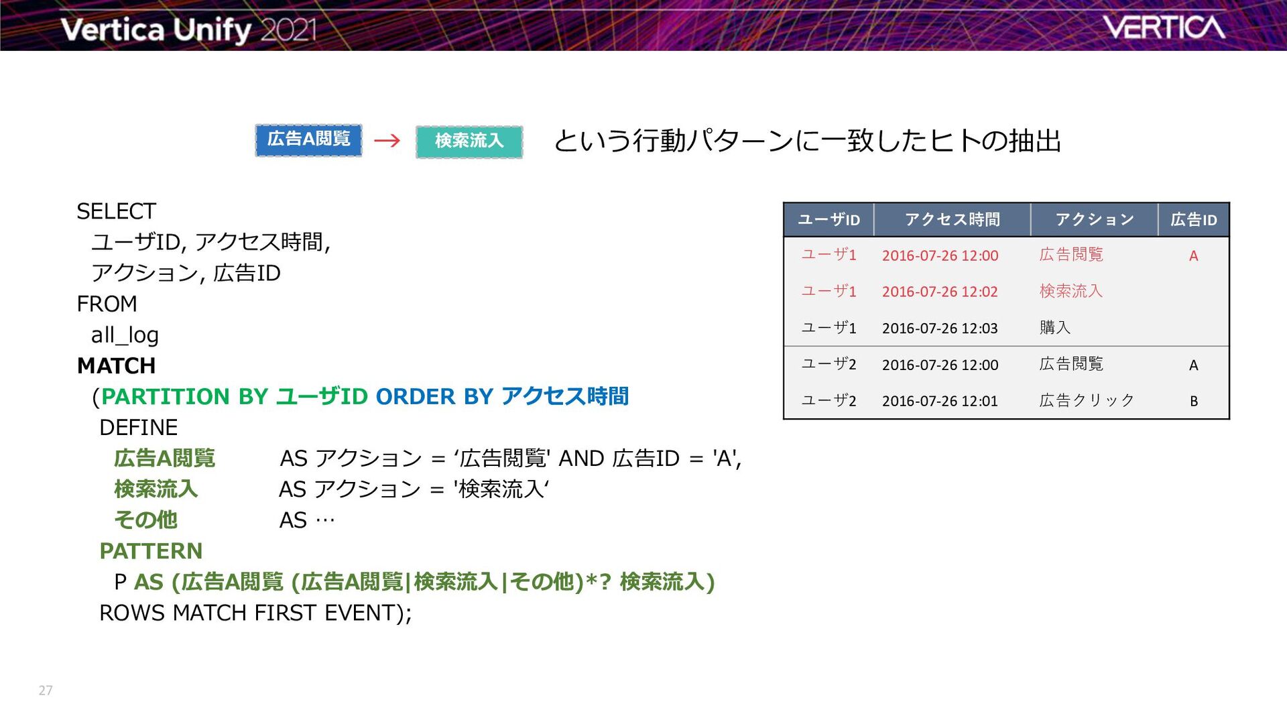Click red timestamp 2016-07-26 12:00
The width and height of the screenshot is (1287, 724).
pyautogui.click(x=940, y=255)
